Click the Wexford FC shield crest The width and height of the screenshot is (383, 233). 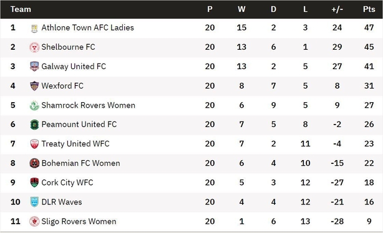[x=34, y=86]
